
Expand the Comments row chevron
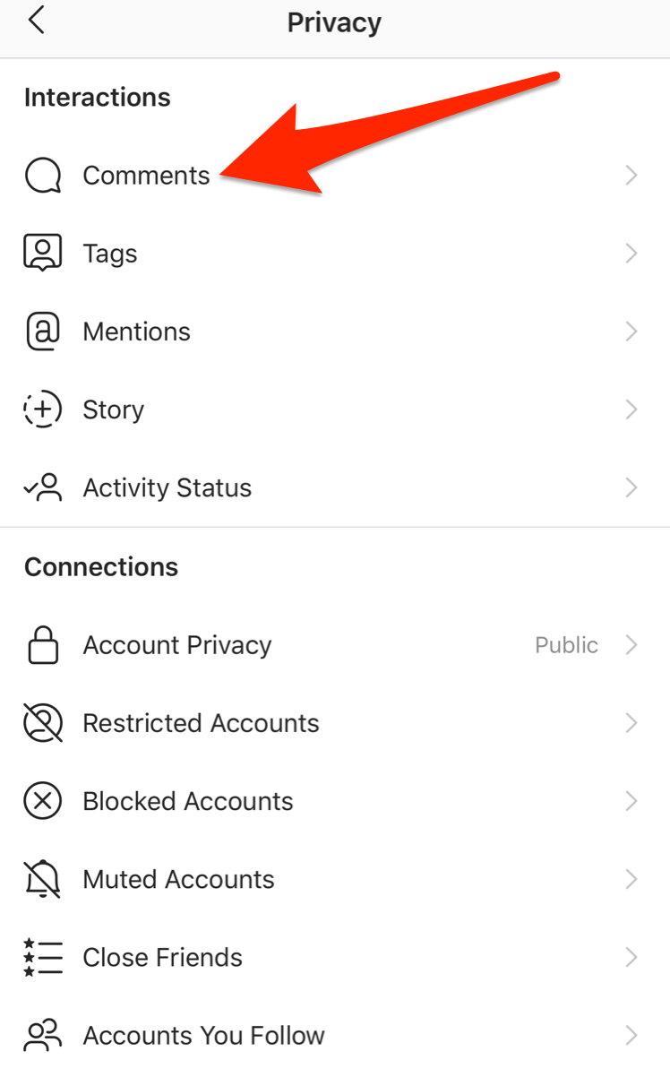click(x=631, y=176)
